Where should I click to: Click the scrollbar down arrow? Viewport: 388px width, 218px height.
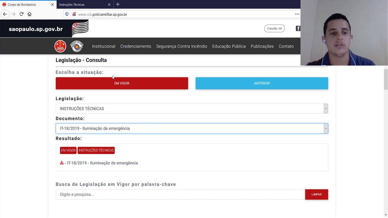pos(386,215)
